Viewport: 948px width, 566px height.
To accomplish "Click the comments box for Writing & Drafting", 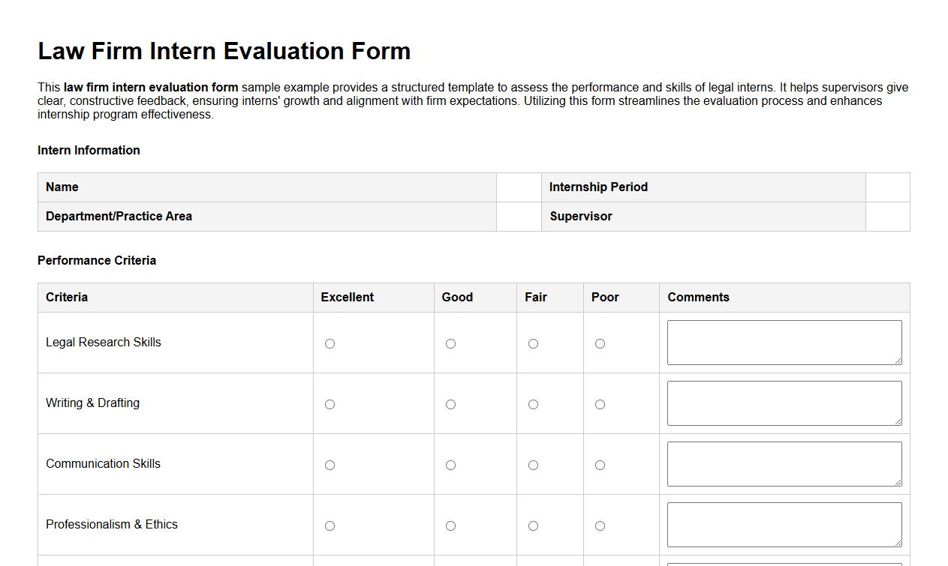I will pos(784,403).
